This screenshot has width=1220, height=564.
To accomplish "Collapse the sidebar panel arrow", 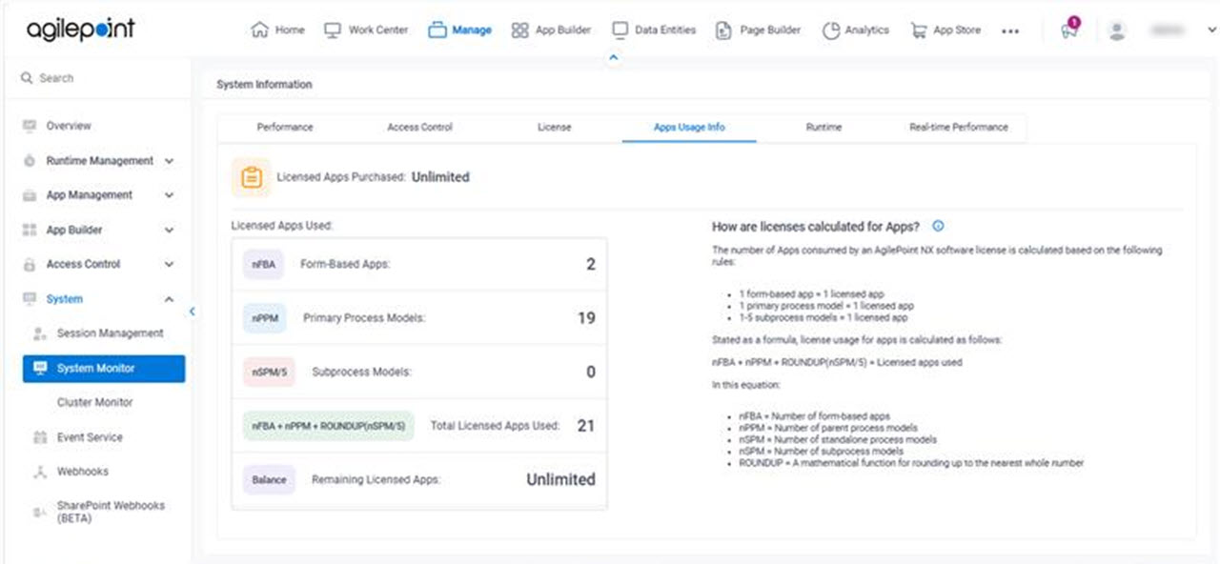I will 192,311.
